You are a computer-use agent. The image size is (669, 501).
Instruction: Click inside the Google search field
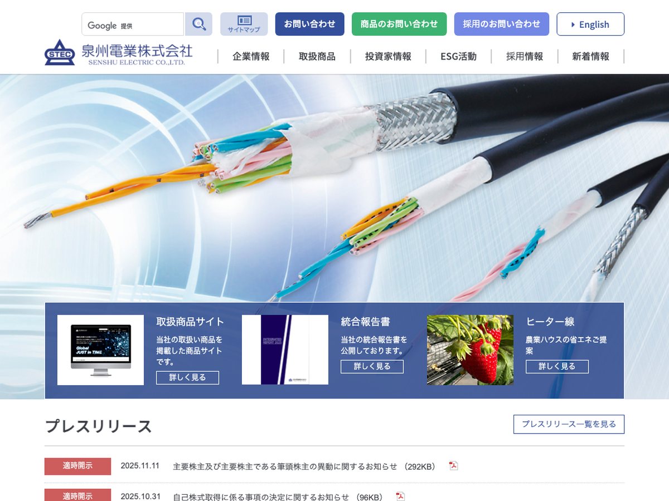tap(133, 24)
